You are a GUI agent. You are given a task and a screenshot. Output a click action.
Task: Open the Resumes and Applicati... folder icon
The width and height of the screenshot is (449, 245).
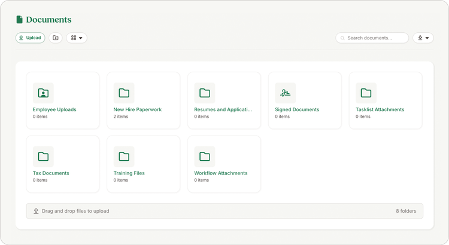tap(205, 93)
